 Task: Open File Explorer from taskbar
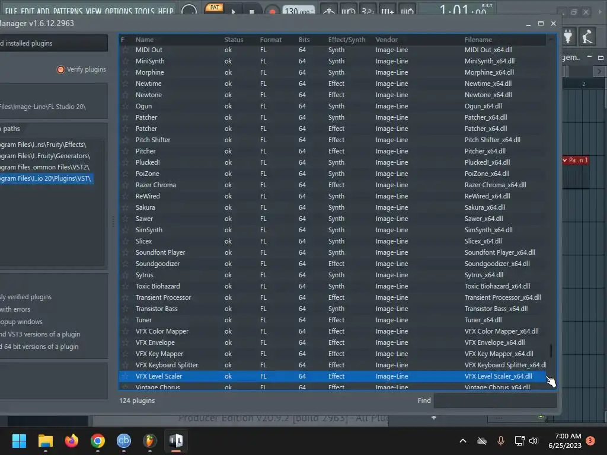[45, 441]
